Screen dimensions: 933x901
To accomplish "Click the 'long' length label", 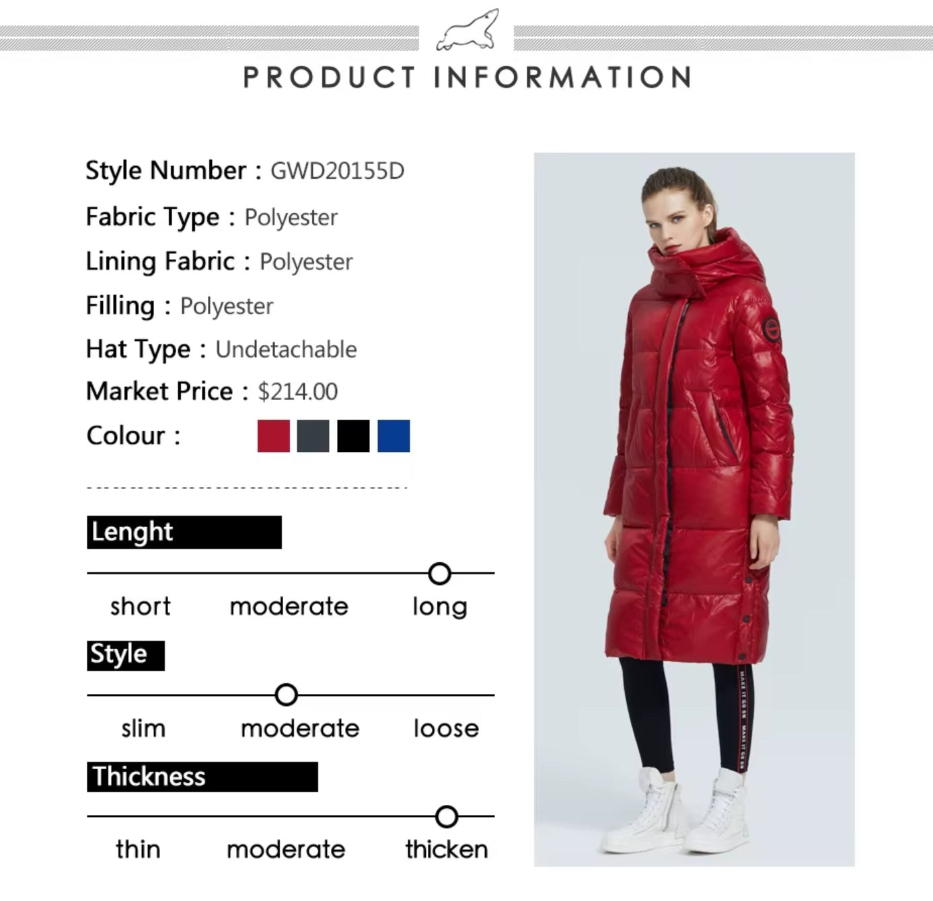I will pyautogui.click(x=440, y=607).
